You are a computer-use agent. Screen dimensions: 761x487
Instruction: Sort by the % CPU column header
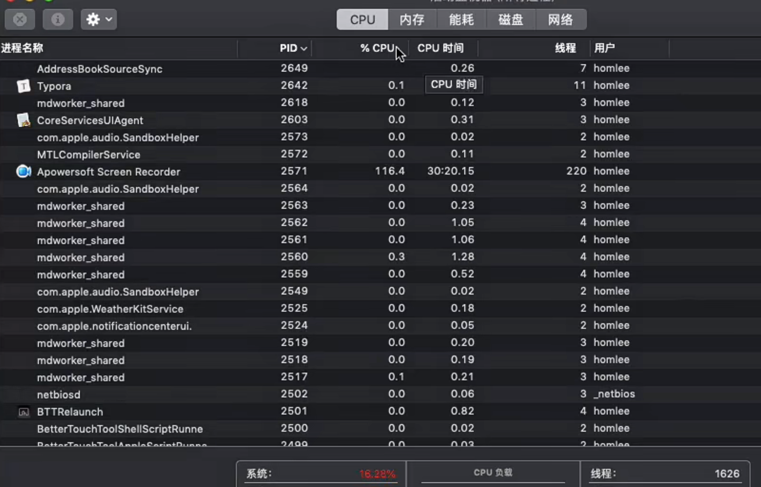pos(377,48)
